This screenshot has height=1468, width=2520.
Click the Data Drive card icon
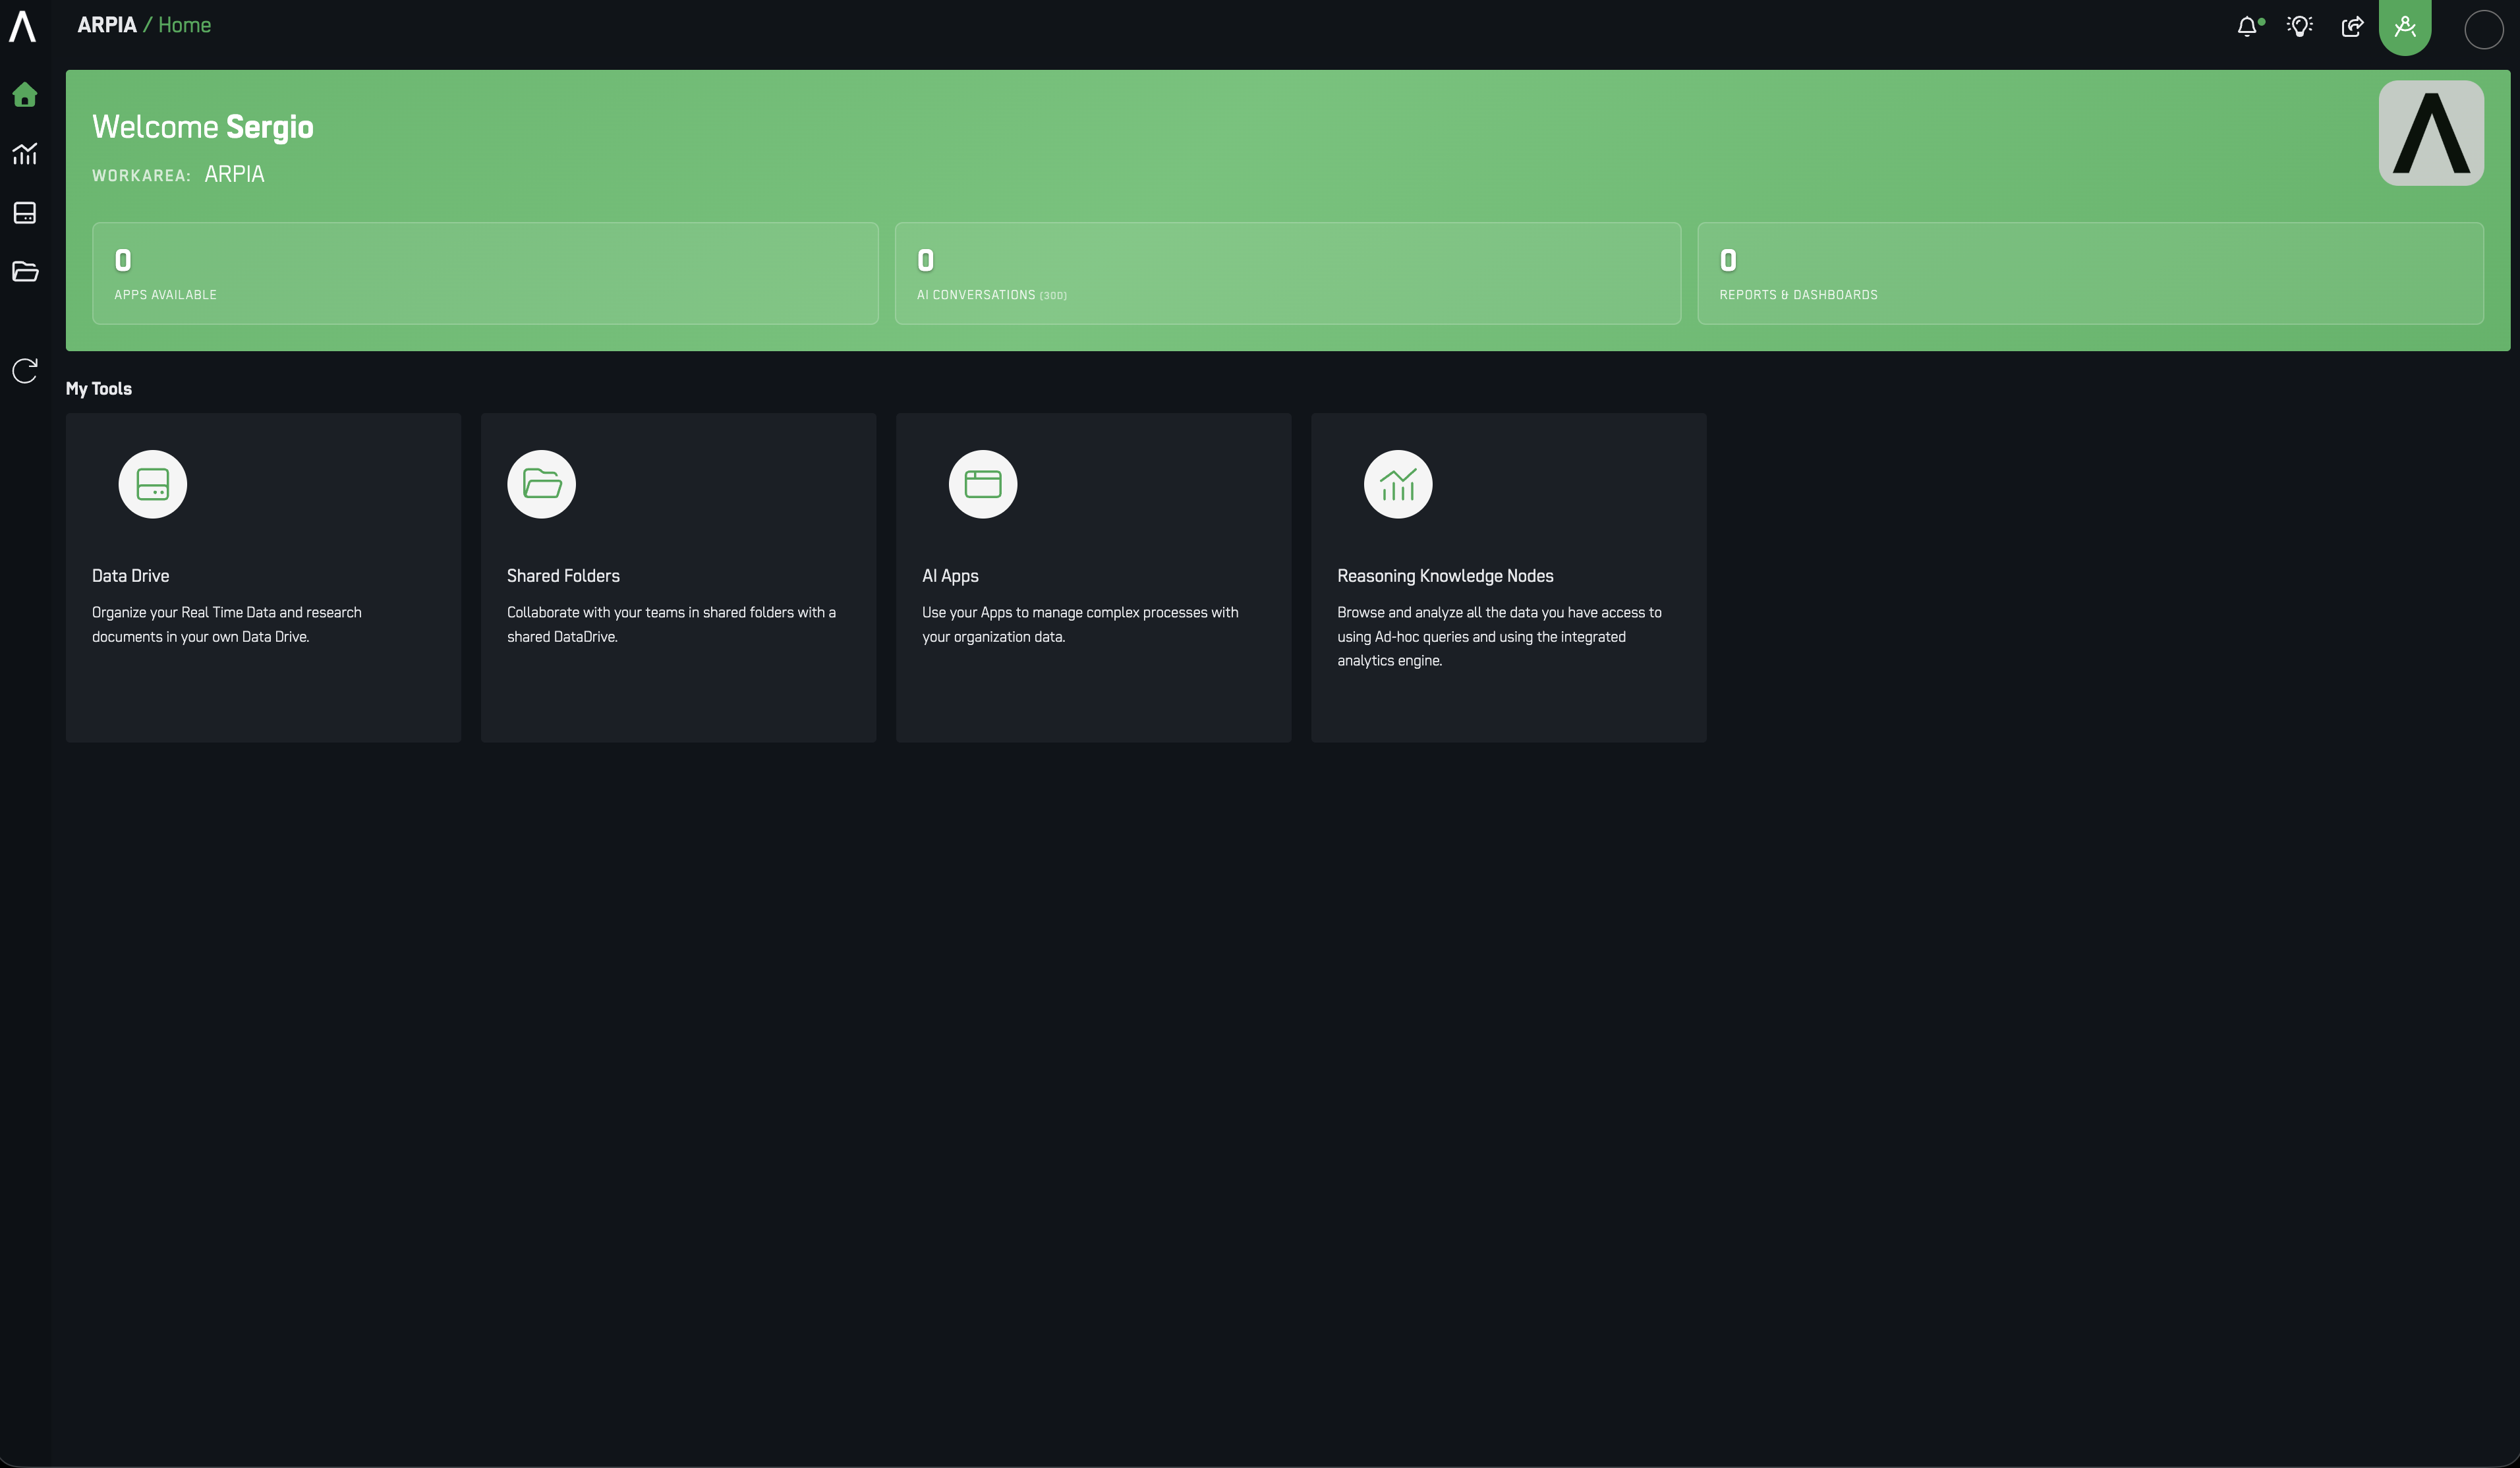tap(153, 484)
